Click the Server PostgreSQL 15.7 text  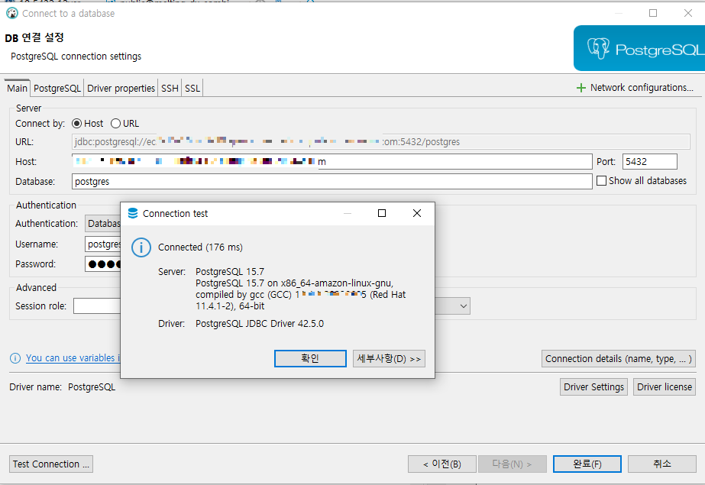[230, 271]
